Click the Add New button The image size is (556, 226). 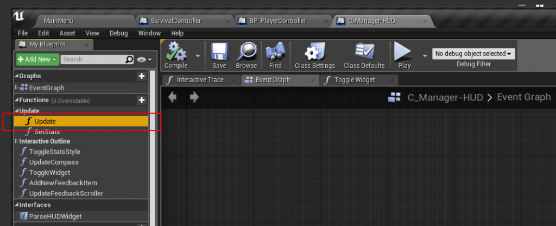click(x=36, y=59)
